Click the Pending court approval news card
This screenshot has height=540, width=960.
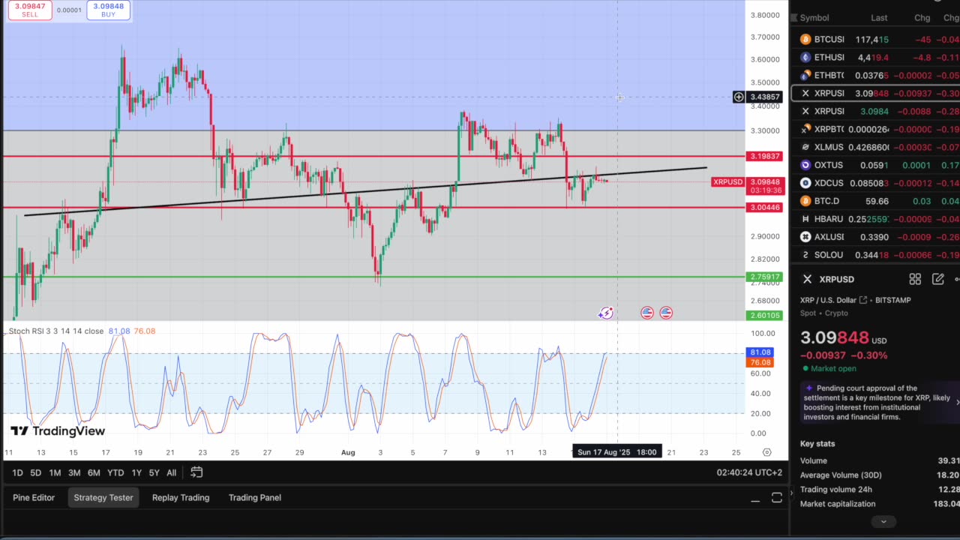pyautogui.click(x=878, y=403)
